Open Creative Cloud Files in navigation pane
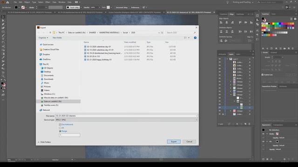The height and width of the screenshot is (167, 298). click(x=51, y=50)
